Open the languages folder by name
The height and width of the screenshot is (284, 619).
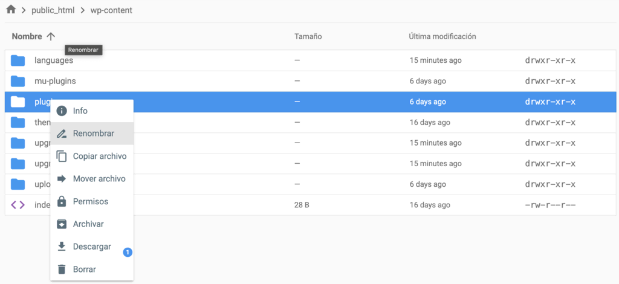(54, 60)
